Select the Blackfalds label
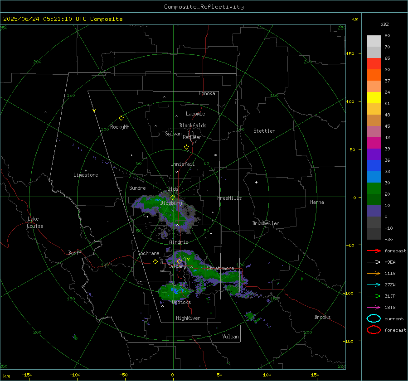The width and height of the screenshot is (408, 381). (x=193, y=125)
